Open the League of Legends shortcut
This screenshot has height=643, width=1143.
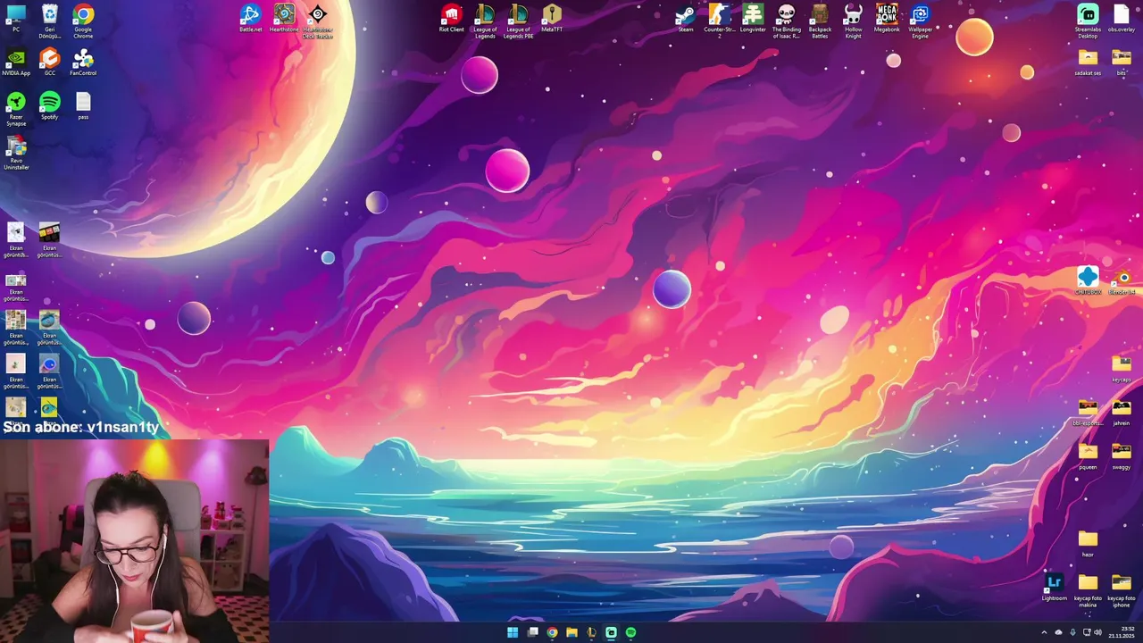click(x=485, y=21)
